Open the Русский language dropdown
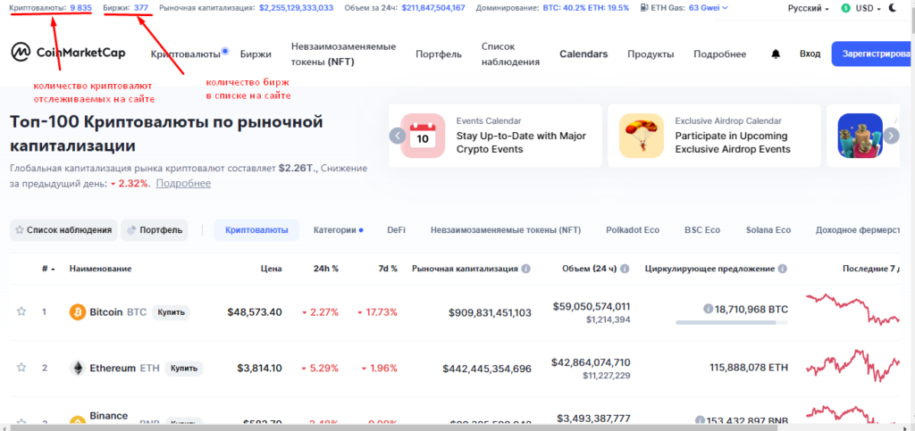 pyautogui.click(x=808, y=8)
